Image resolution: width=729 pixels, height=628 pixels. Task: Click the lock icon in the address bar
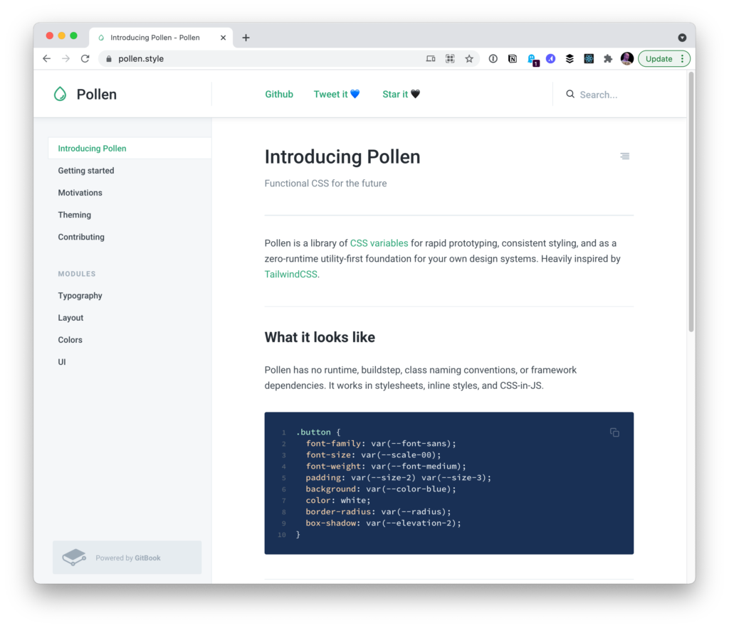pyautogui.click(x=109, y=59)
